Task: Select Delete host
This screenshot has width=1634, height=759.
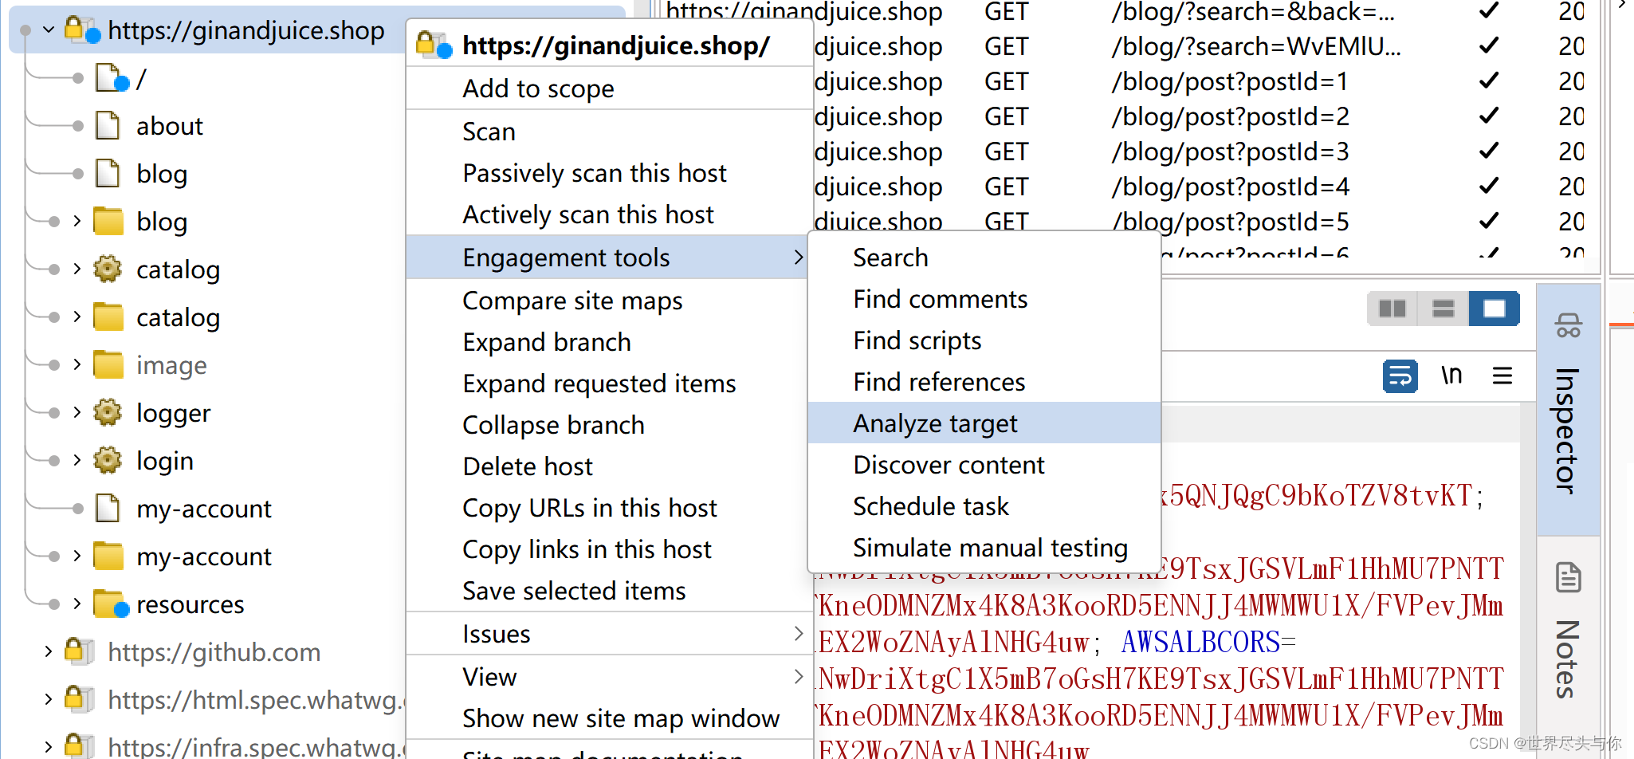Action: click(610, 466)
